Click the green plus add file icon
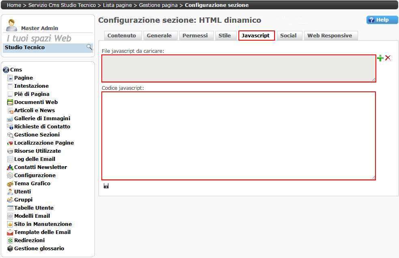399x258 pixels. click(x=380, y=58)
